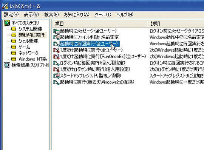Open the お気に入り(A) menu

click(x=77, y=15)
